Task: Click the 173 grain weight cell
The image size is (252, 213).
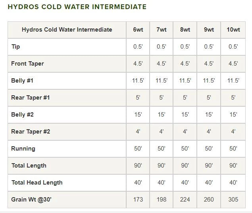Action: point(138,200)
